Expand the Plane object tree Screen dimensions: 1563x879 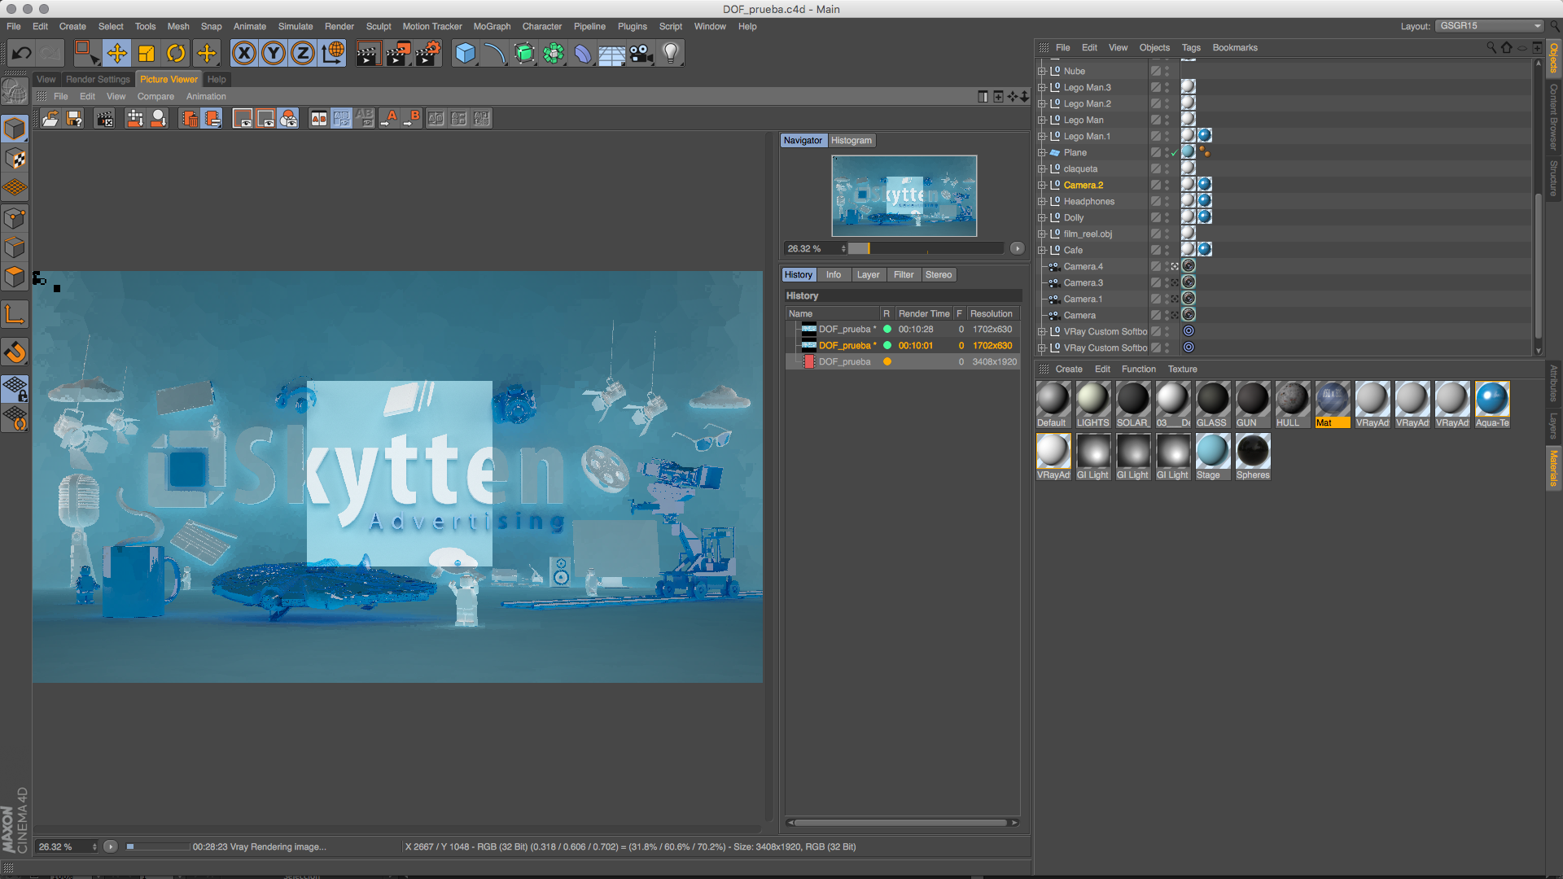coord(1041,152)
